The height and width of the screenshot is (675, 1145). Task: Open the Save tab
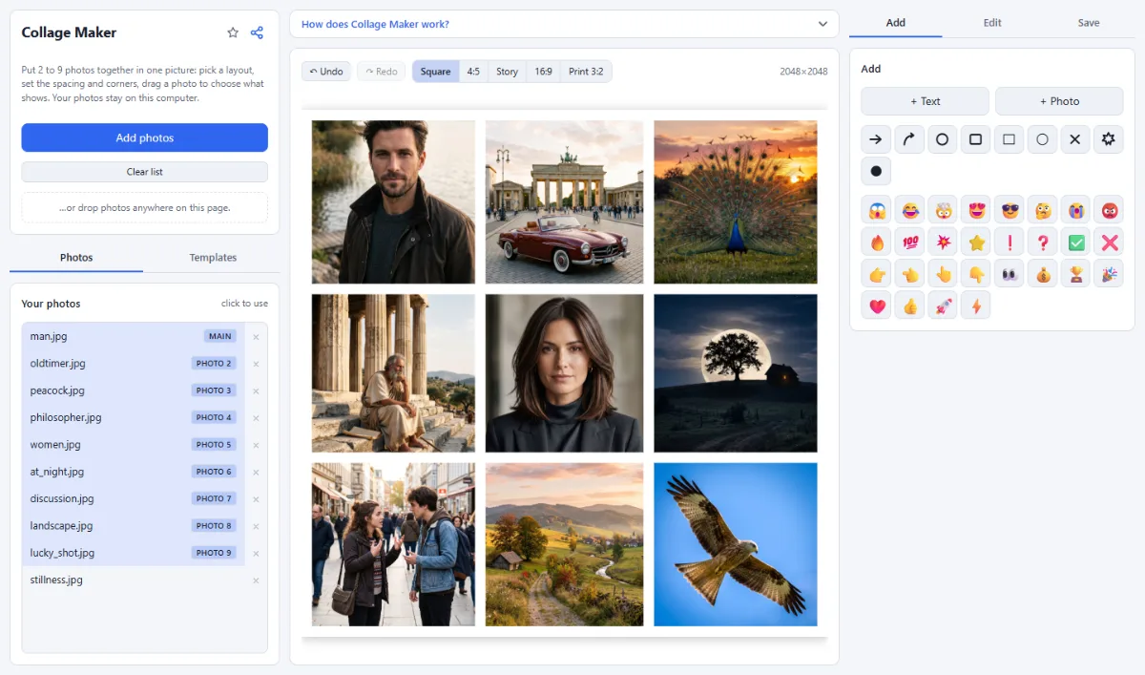1089,23
